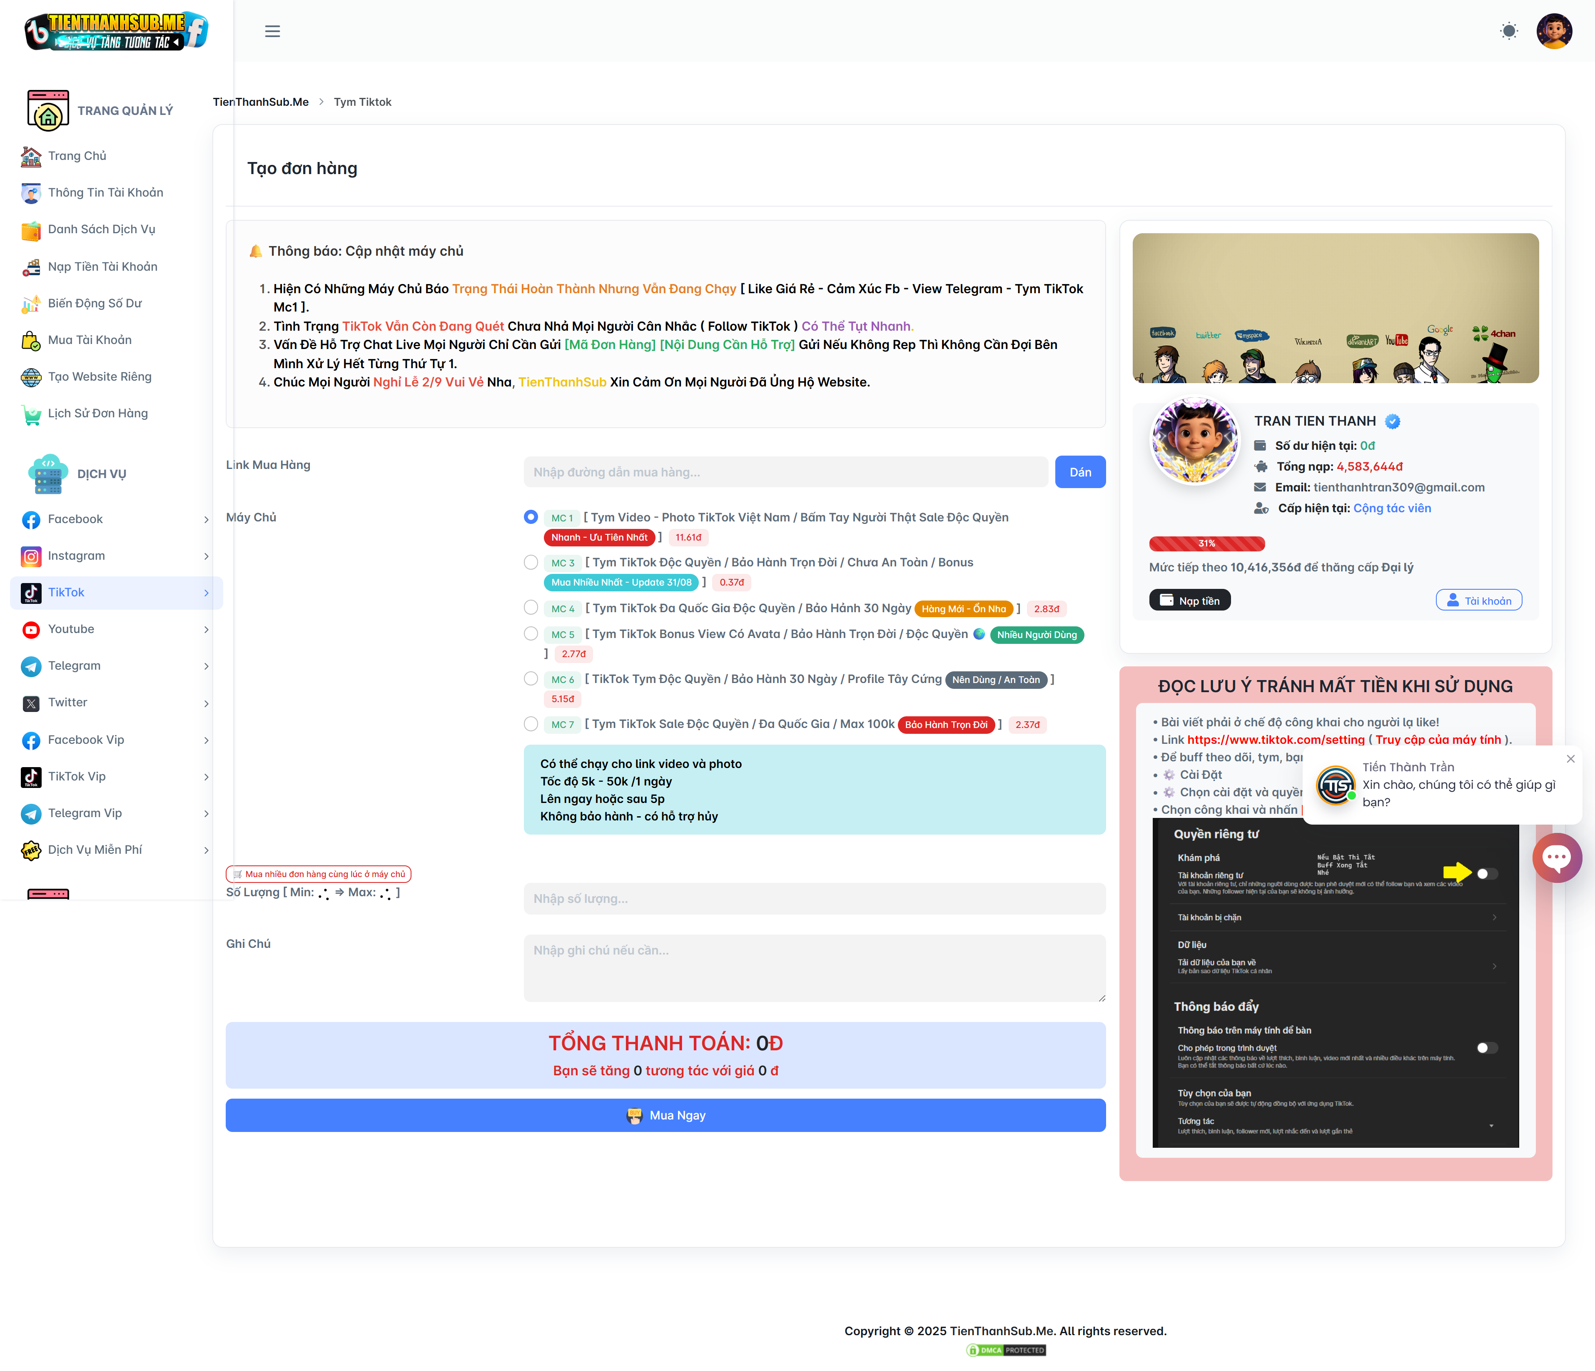The image size is (1595, 1371).
Task: Toggle the light/dark theme sun icon
Action: click(x=1509, y=32)
